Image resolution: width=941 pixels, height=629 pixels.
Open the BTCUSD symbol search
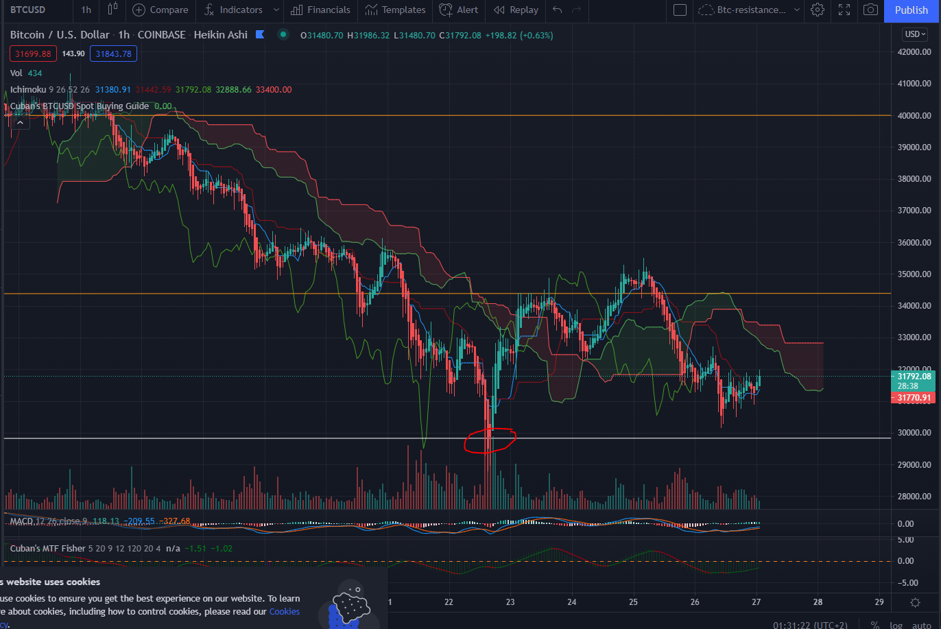click(x=27, y=10)
